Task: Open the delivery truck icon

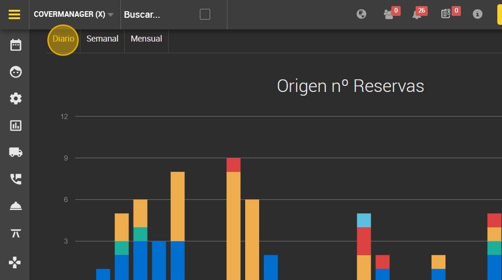Action: 16,152
